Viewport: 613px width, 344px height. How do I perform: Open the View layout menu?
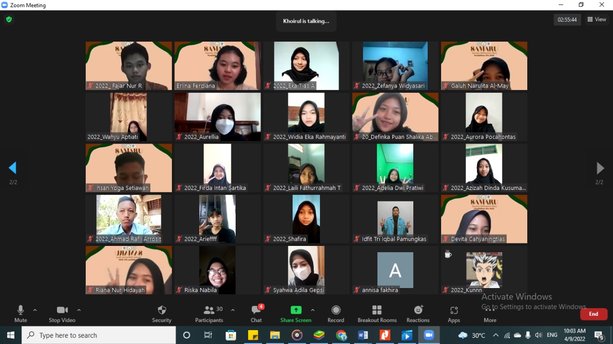pos(597,20)
